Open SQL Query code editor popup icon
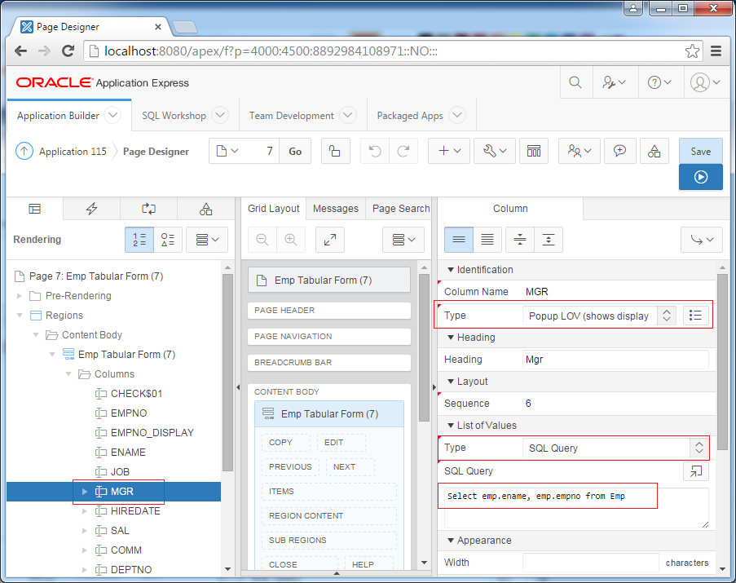The width and height of the screenshot is (736, 583). click(x=695, y=470)
